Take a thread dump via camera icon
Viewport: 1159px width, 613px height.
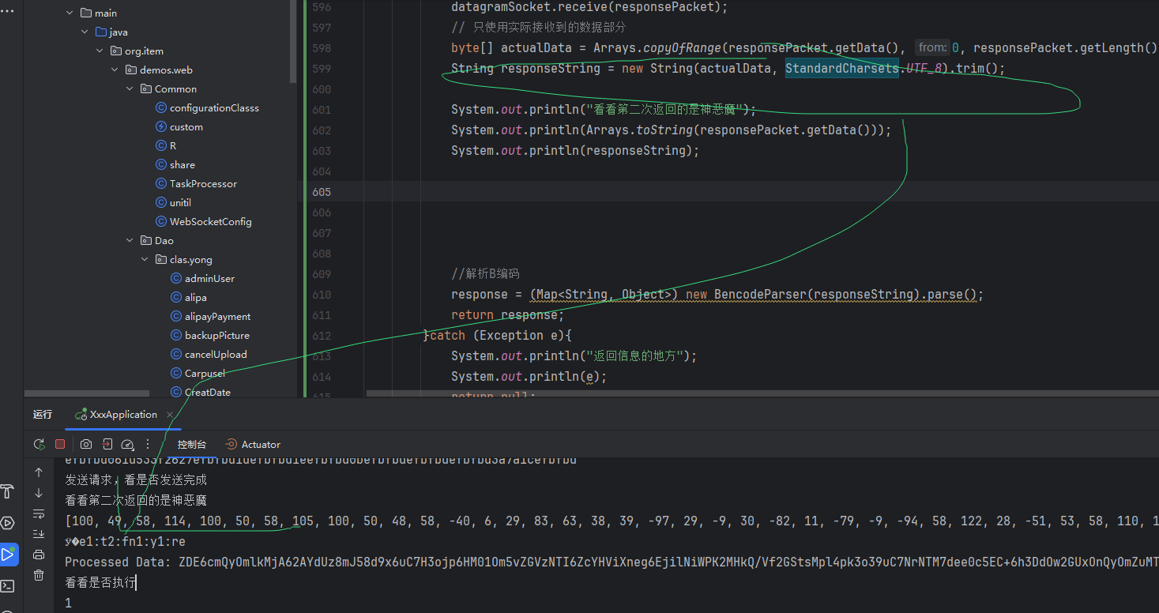point(86,445)
